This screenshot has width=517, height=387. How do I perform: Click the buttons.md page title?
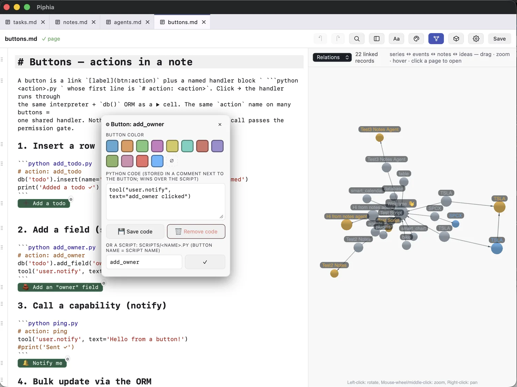pyautogui.click(x=21, y=39)
